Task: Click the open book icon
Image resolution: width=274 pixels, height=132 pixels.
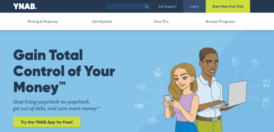Action: (152, 120)
